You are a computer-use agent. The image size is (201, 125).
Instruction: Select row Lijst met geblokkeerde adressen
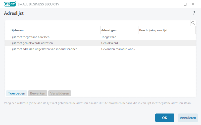pos(100,43)
